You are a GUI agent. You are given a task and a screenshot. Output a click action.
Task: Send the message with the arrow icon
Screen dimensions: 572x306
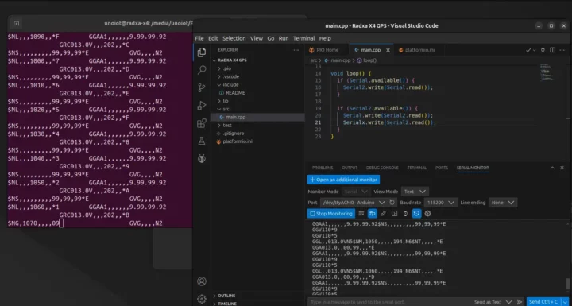coord(520,302)
